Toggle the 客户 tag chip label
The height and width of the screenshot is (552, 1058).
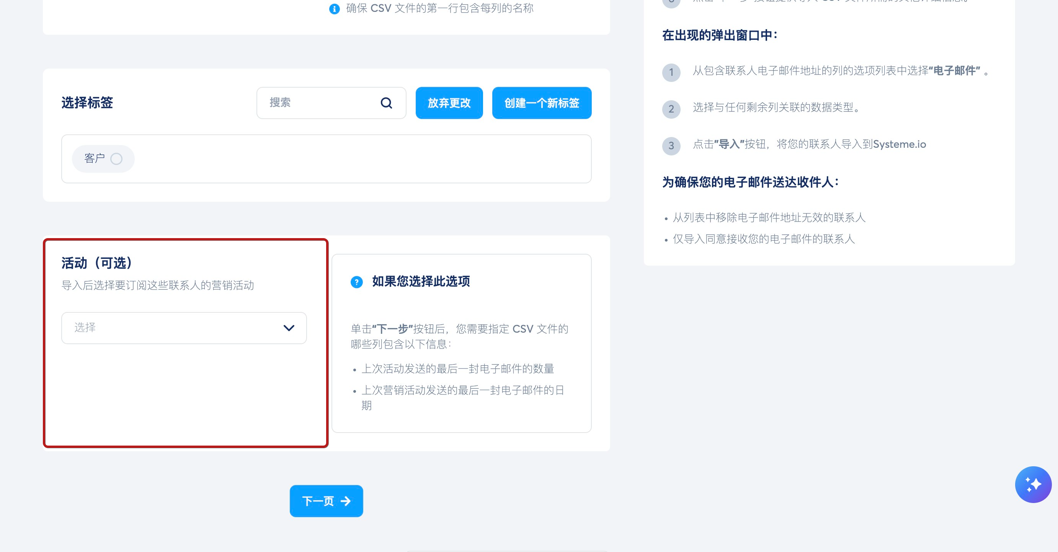(x=95, y=158)
